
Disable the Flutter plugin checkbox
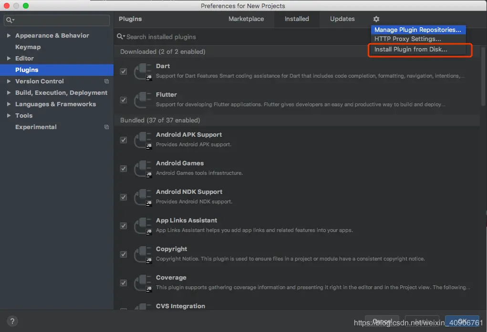[x=124, y=100]
